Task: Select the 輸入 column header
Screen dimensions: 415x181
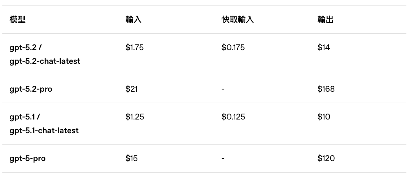Action: (x=134, y=20)
